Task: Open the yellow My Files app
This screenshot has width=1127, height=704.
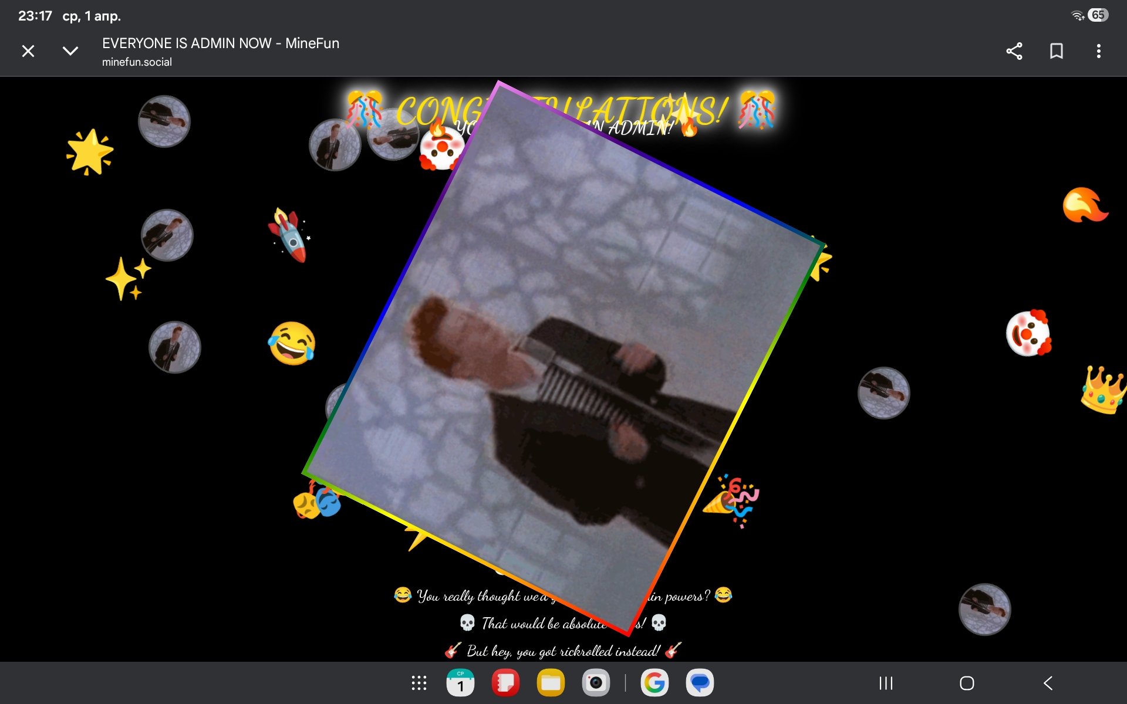Action: pyautogui.click(x=551, y=683)
